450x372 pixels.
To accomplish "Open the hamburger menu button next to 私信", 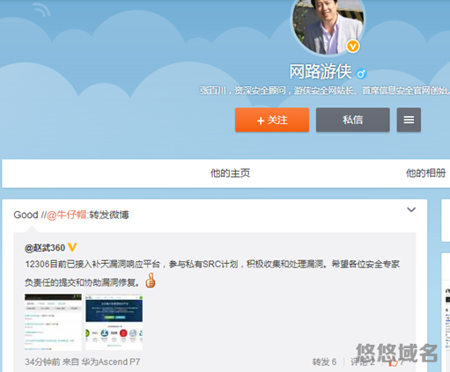I will pos(409,120).
